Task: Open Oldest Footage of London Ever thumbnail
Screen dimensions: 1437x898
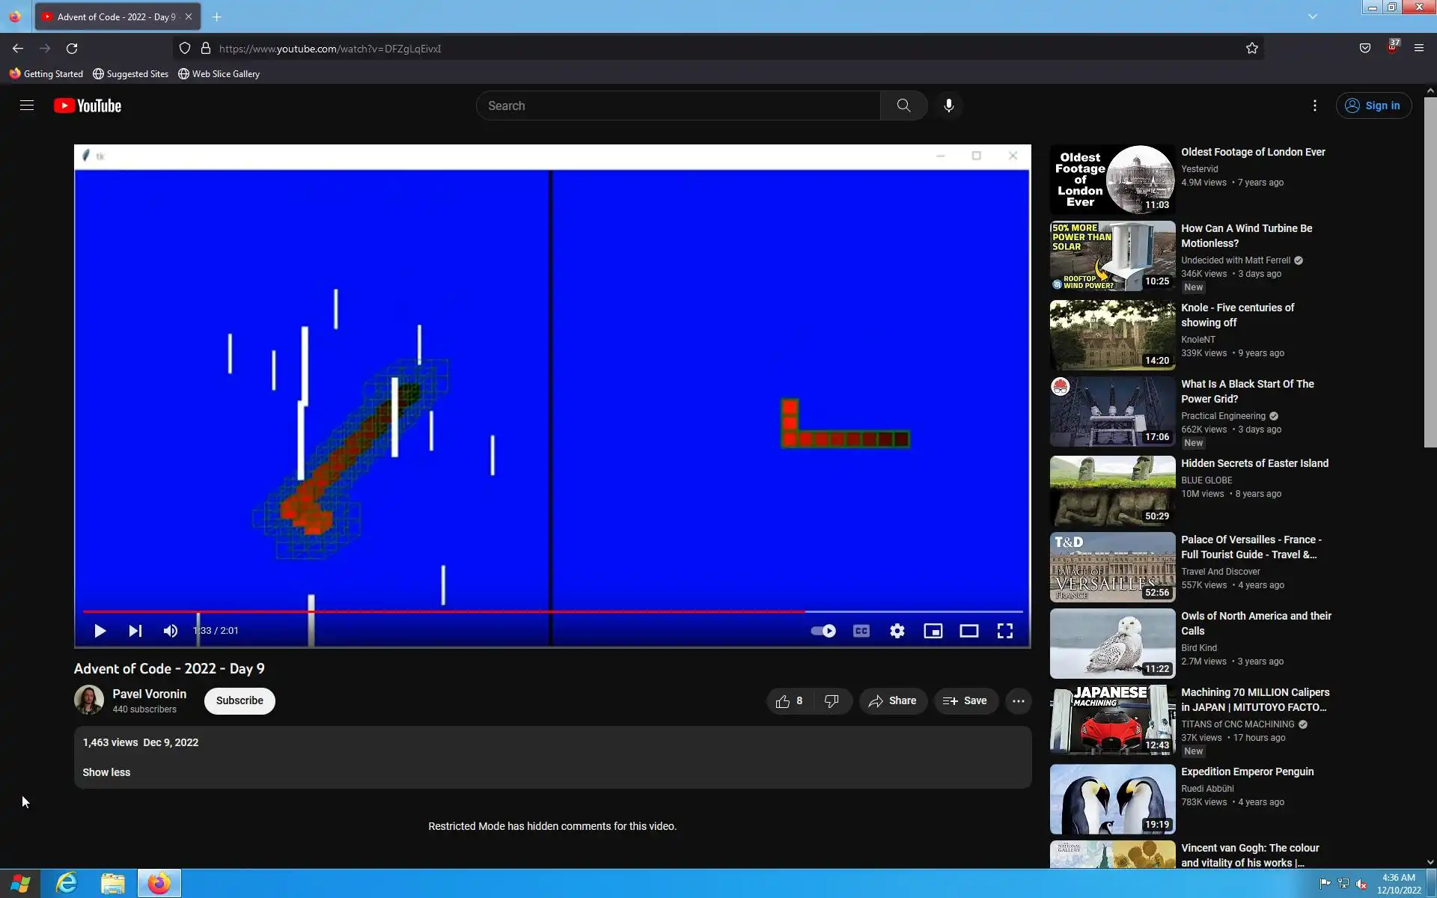Action: click(x=1112, y=180)
